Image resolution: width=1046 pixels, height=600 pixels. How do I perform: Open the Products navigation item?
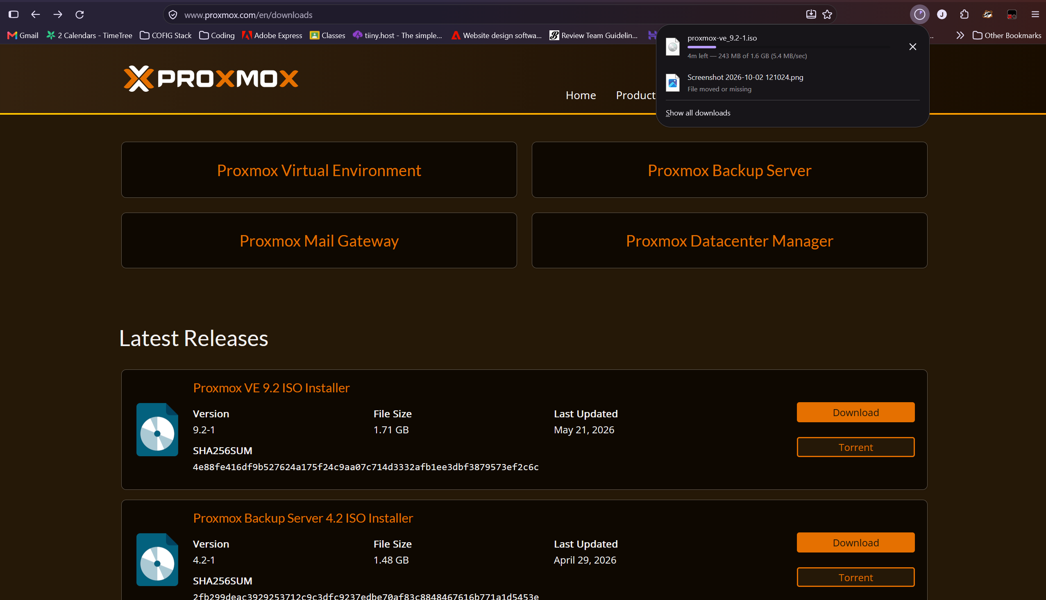[x=635, y=95]
